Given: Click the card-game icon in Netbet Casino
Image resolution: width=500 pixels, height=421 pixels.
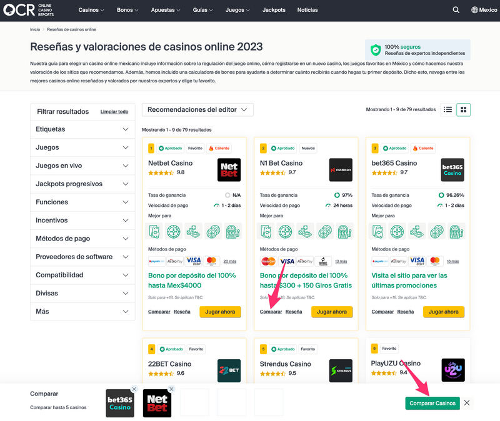Looking at the screenshot, I should [154, 232].
